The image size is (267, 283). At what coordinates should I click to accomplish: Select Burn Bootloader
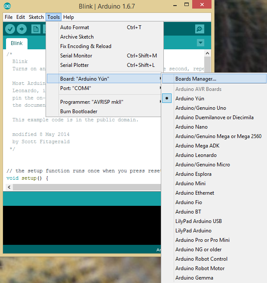tap(104, 111)
